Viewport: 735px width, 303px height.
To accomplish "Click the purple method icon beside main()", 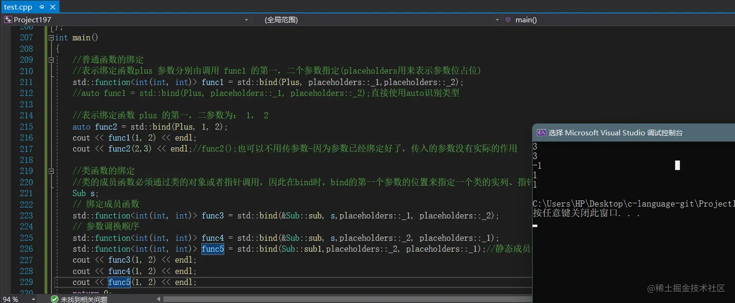I will (507, 19).
